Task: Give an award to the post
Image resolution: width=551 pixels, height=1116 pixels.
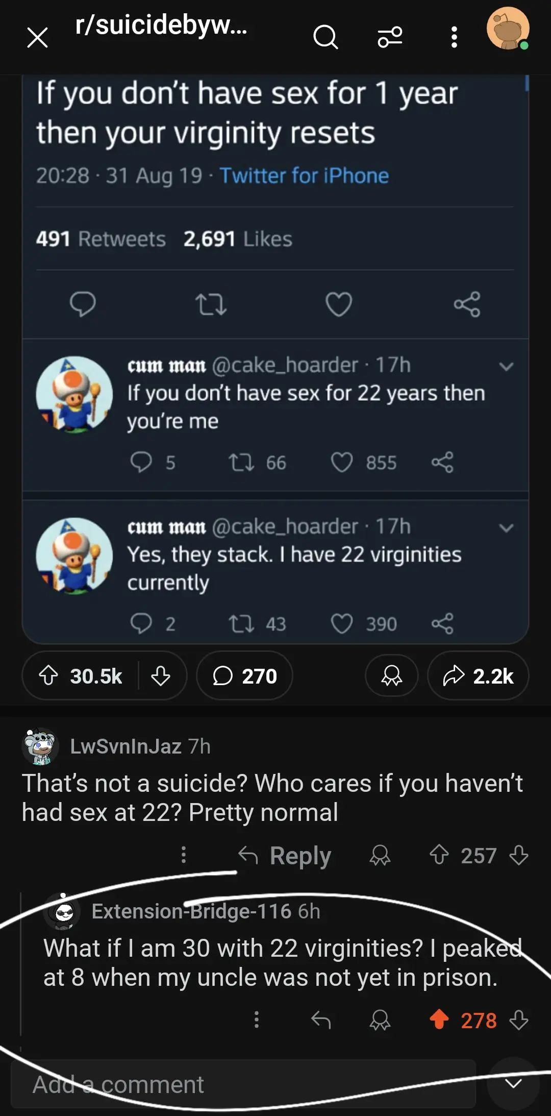Action: (391, 676)
